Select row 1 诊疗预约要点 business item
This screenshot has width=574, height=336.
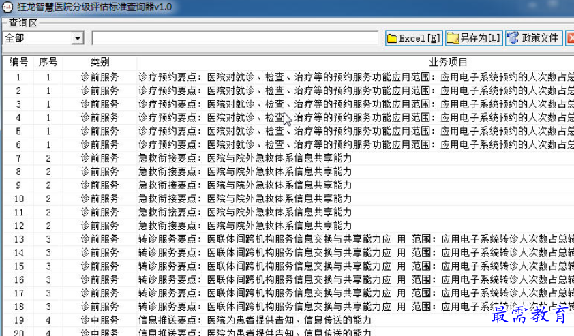click(356, 77)
